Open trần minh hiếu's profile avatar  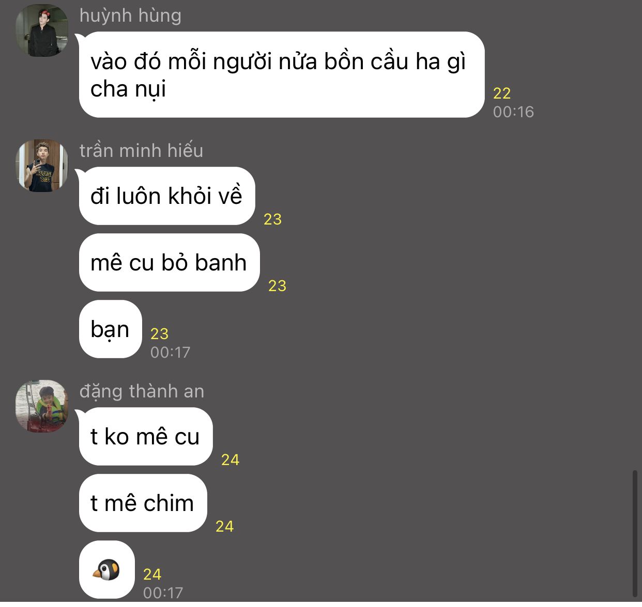tap(42, 166)
